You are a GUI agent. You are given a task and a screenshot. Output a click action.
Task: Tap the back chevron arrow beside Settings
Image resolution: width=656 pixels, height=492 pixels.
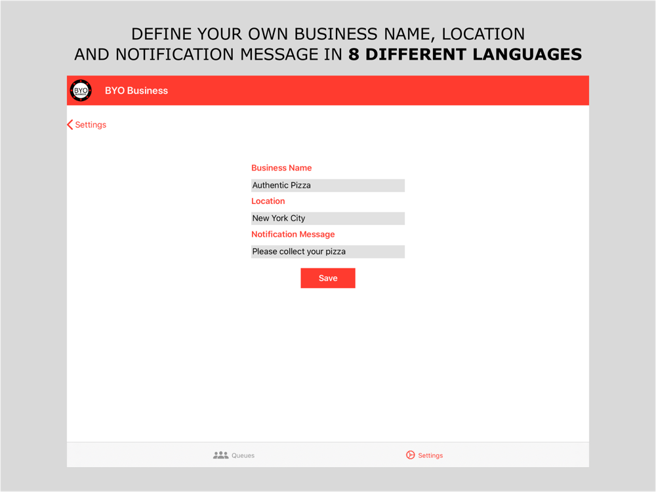[x=70, y=125]
